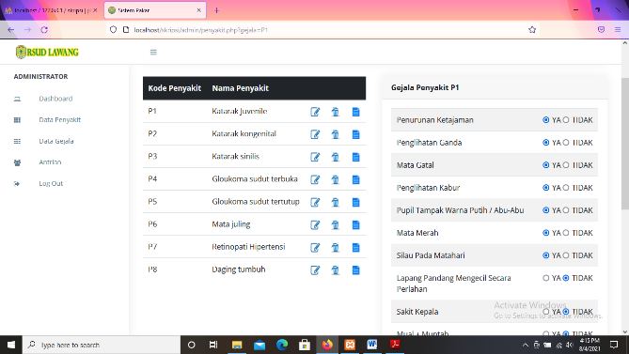The width and height of the screenshot is (629, 354).
Task: Delete the Katarak kongenital entry
Action: pyautogui.click(x=336, y=134)
